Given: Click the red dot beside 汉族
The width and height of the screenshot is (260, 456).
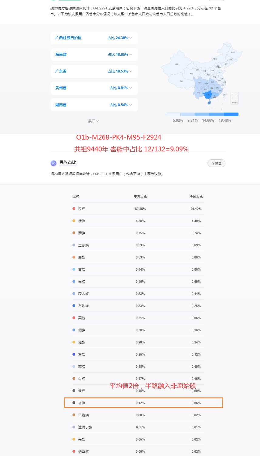Looking at the screenshot, I should click(74, 209).
